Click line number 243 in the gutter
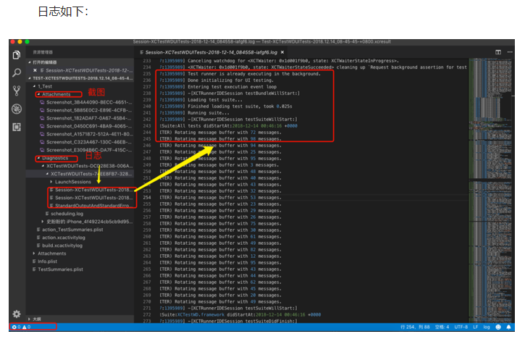Screen dimensions: 525x339 [147, 126]
